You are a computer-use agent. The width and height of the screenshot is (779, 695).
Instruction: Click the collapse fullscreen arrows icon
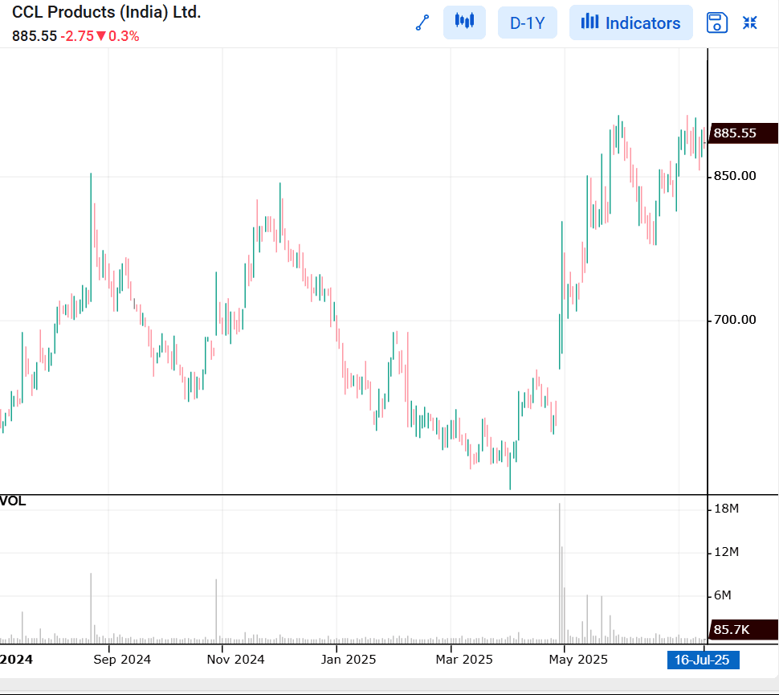pyautogui.click(x=750, y=22)
